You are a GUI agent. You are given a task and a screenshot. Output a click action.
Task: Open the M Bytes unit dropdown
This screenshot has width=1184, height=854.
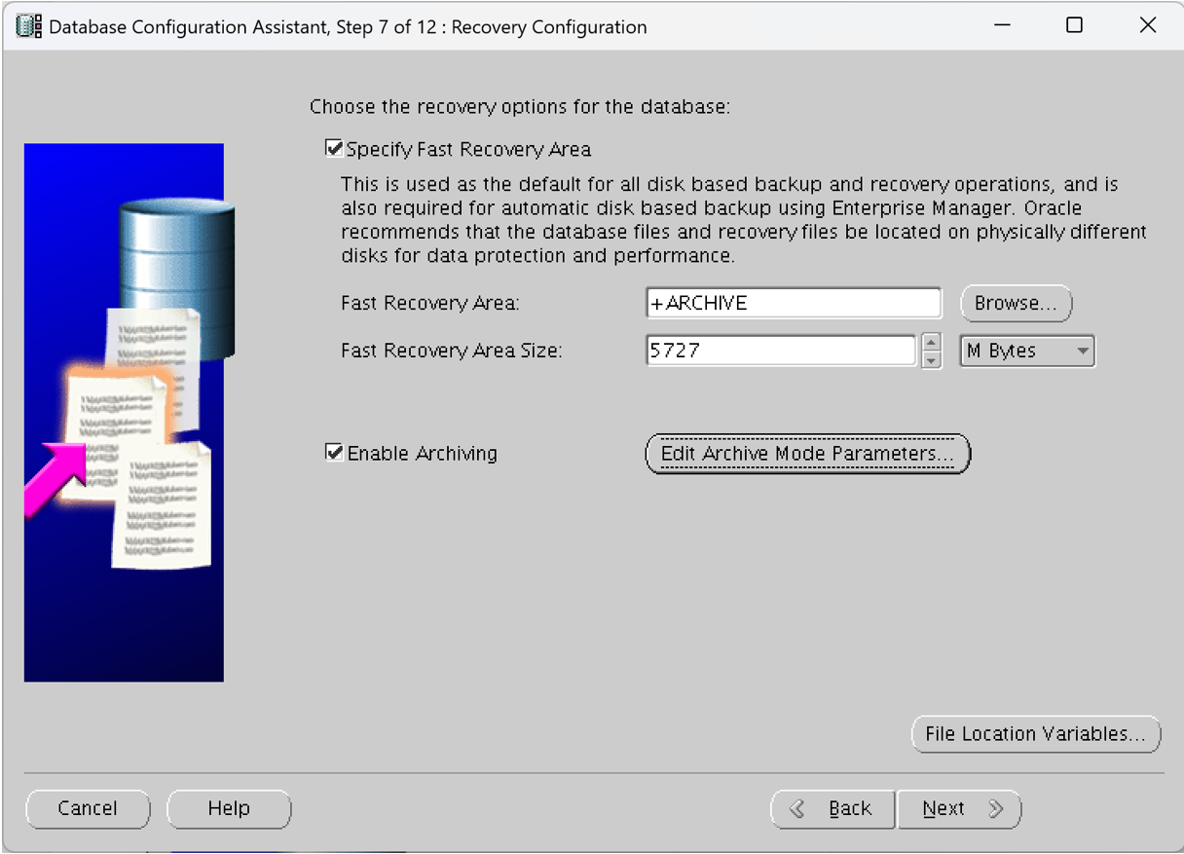1027,351
